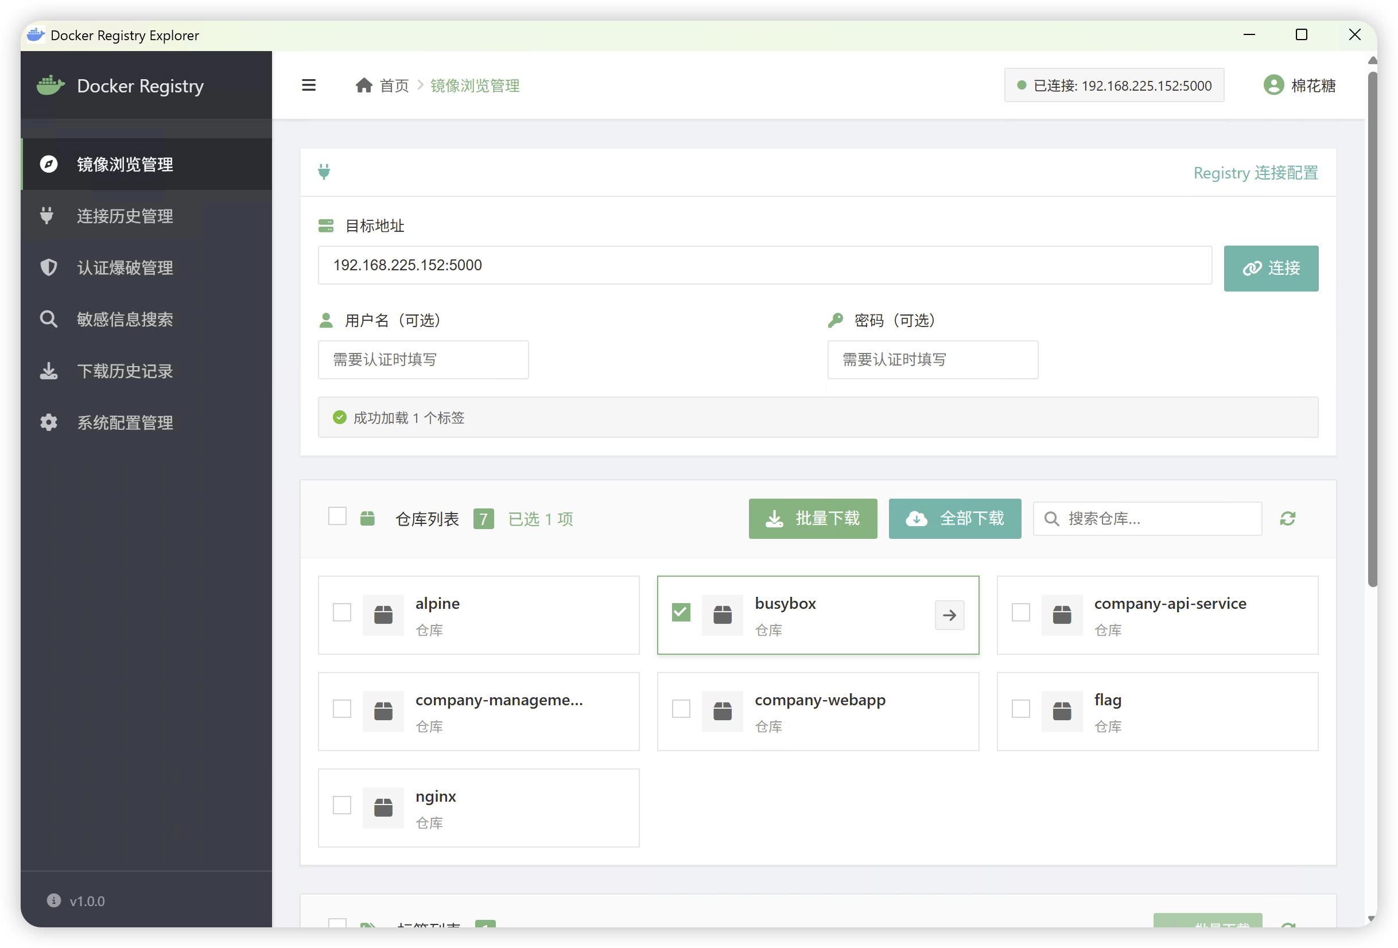Check the alpine repository checkbox
Image resolution: width=1398 pixels, height=948 pixels.
[x=341, y=612]
